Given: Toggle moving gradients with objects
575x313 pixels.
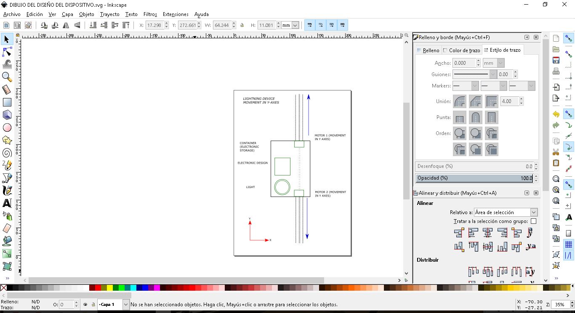Looking at the screenshot, I should tap(332, 25).
